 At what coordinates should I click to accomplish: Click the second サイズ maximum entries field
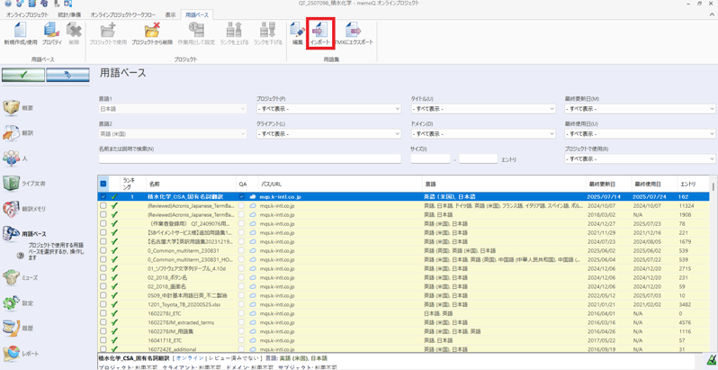(478, 159)
